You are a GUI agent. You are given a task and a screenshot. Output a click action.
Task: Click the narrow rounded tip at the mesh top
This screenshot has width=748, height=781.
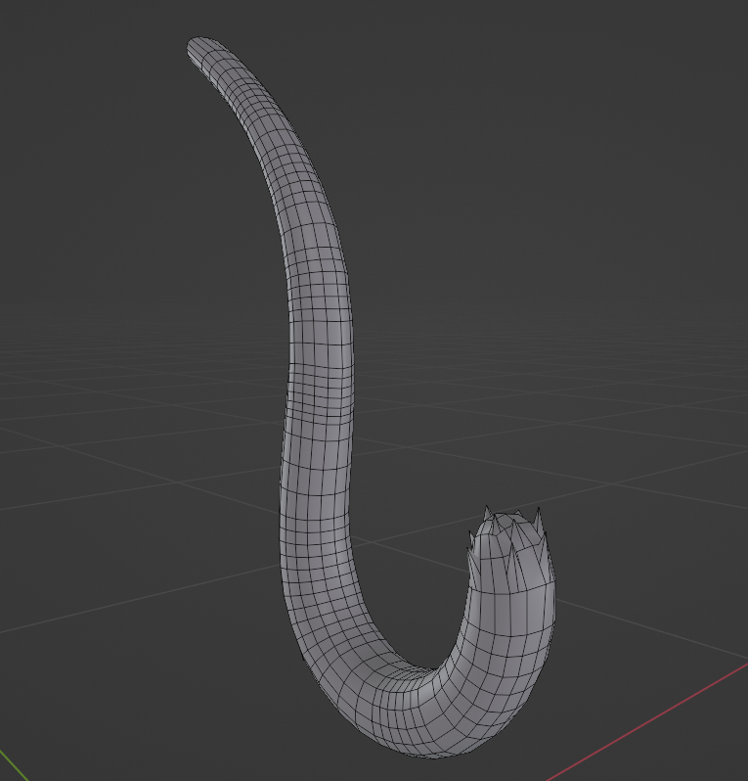[201, 49]
